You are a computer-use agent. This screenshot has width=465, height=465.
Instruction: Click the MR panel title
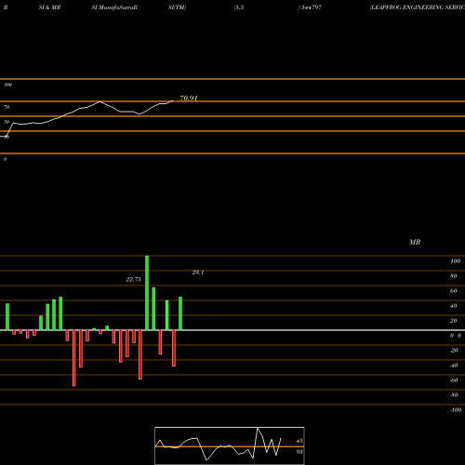(415, 243)
